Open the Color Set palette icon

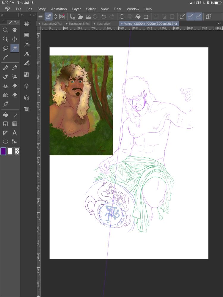(x=26, y=75)
